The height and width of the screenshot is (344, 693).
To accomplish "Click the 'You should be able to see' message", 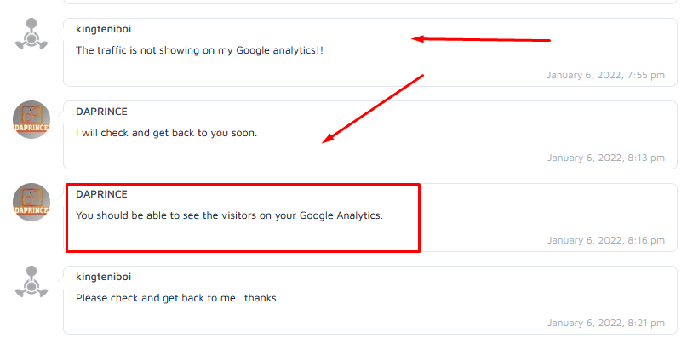I will tap(229, 215).
